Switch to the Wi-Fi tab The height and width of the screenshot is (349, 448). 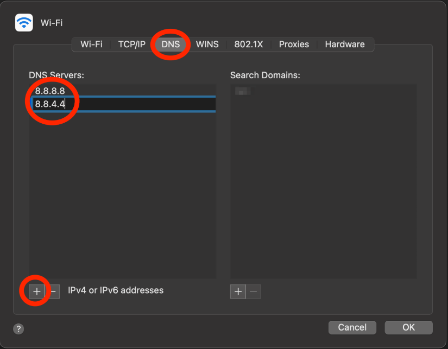coord(91,45)
